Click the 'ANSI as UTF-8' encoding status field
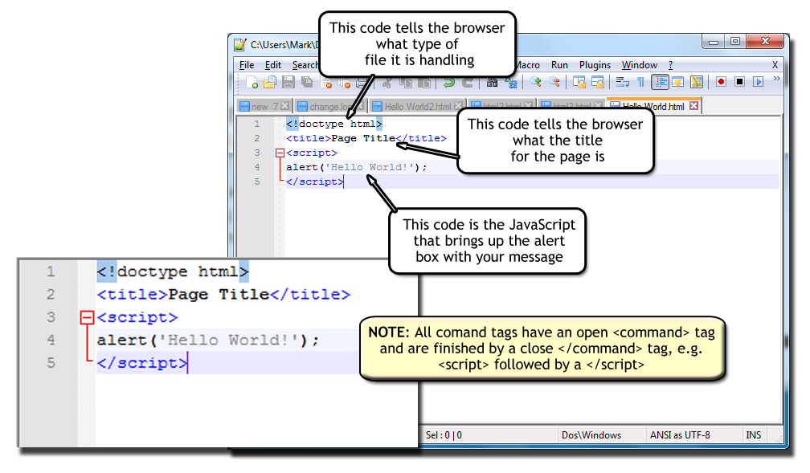 [x=680, y=434]
